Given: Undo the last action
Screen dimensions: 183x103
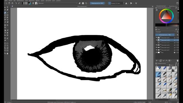Looking at the screenshot, I should pos(16,3).
